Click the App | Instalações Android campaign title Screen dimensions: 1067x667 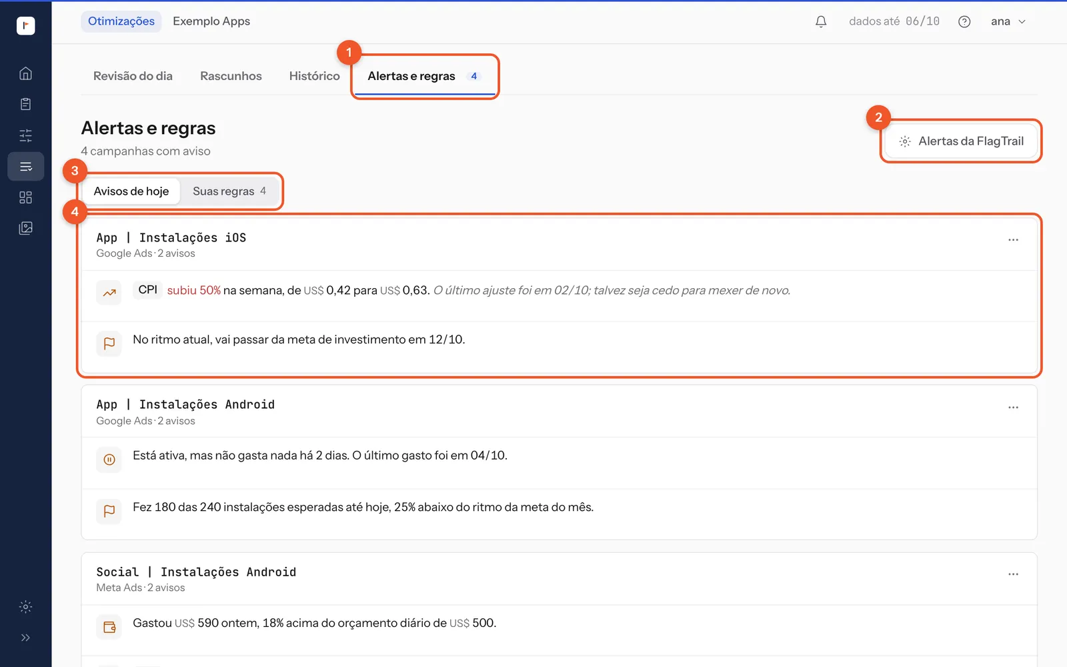pyautogui.click(x=185, y=405)
